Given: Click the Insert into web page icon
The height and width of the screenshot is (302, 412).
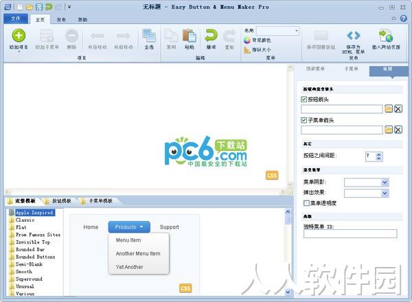Looking at the screenshot, I should 386,36.
